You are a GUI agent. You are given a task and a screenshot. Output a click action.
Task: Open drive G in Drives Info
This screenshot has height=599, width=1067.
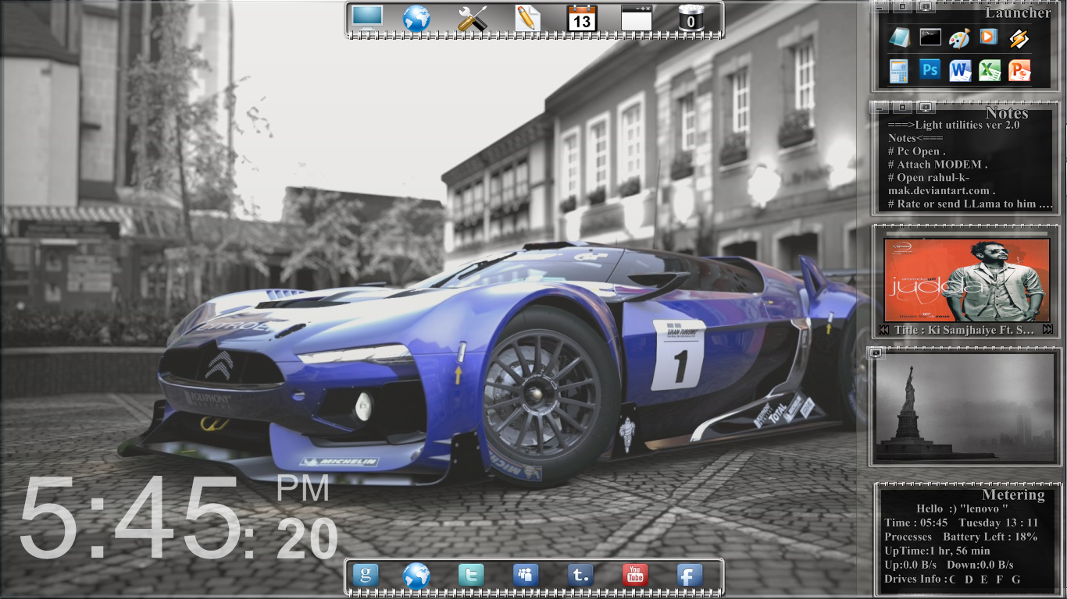click(1016, 580)
